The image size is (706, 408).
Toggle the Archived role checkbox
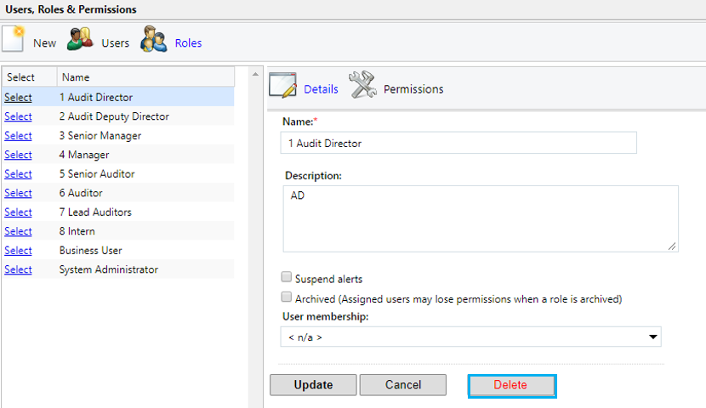click(286, 297)
